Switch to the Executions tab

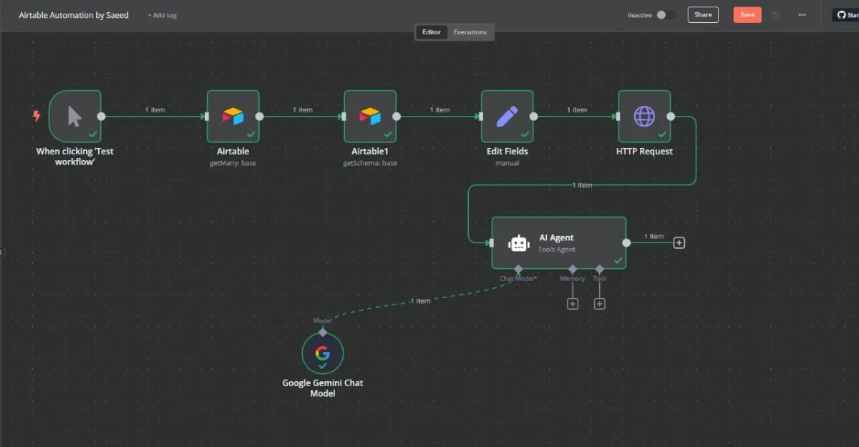[470, 32]
